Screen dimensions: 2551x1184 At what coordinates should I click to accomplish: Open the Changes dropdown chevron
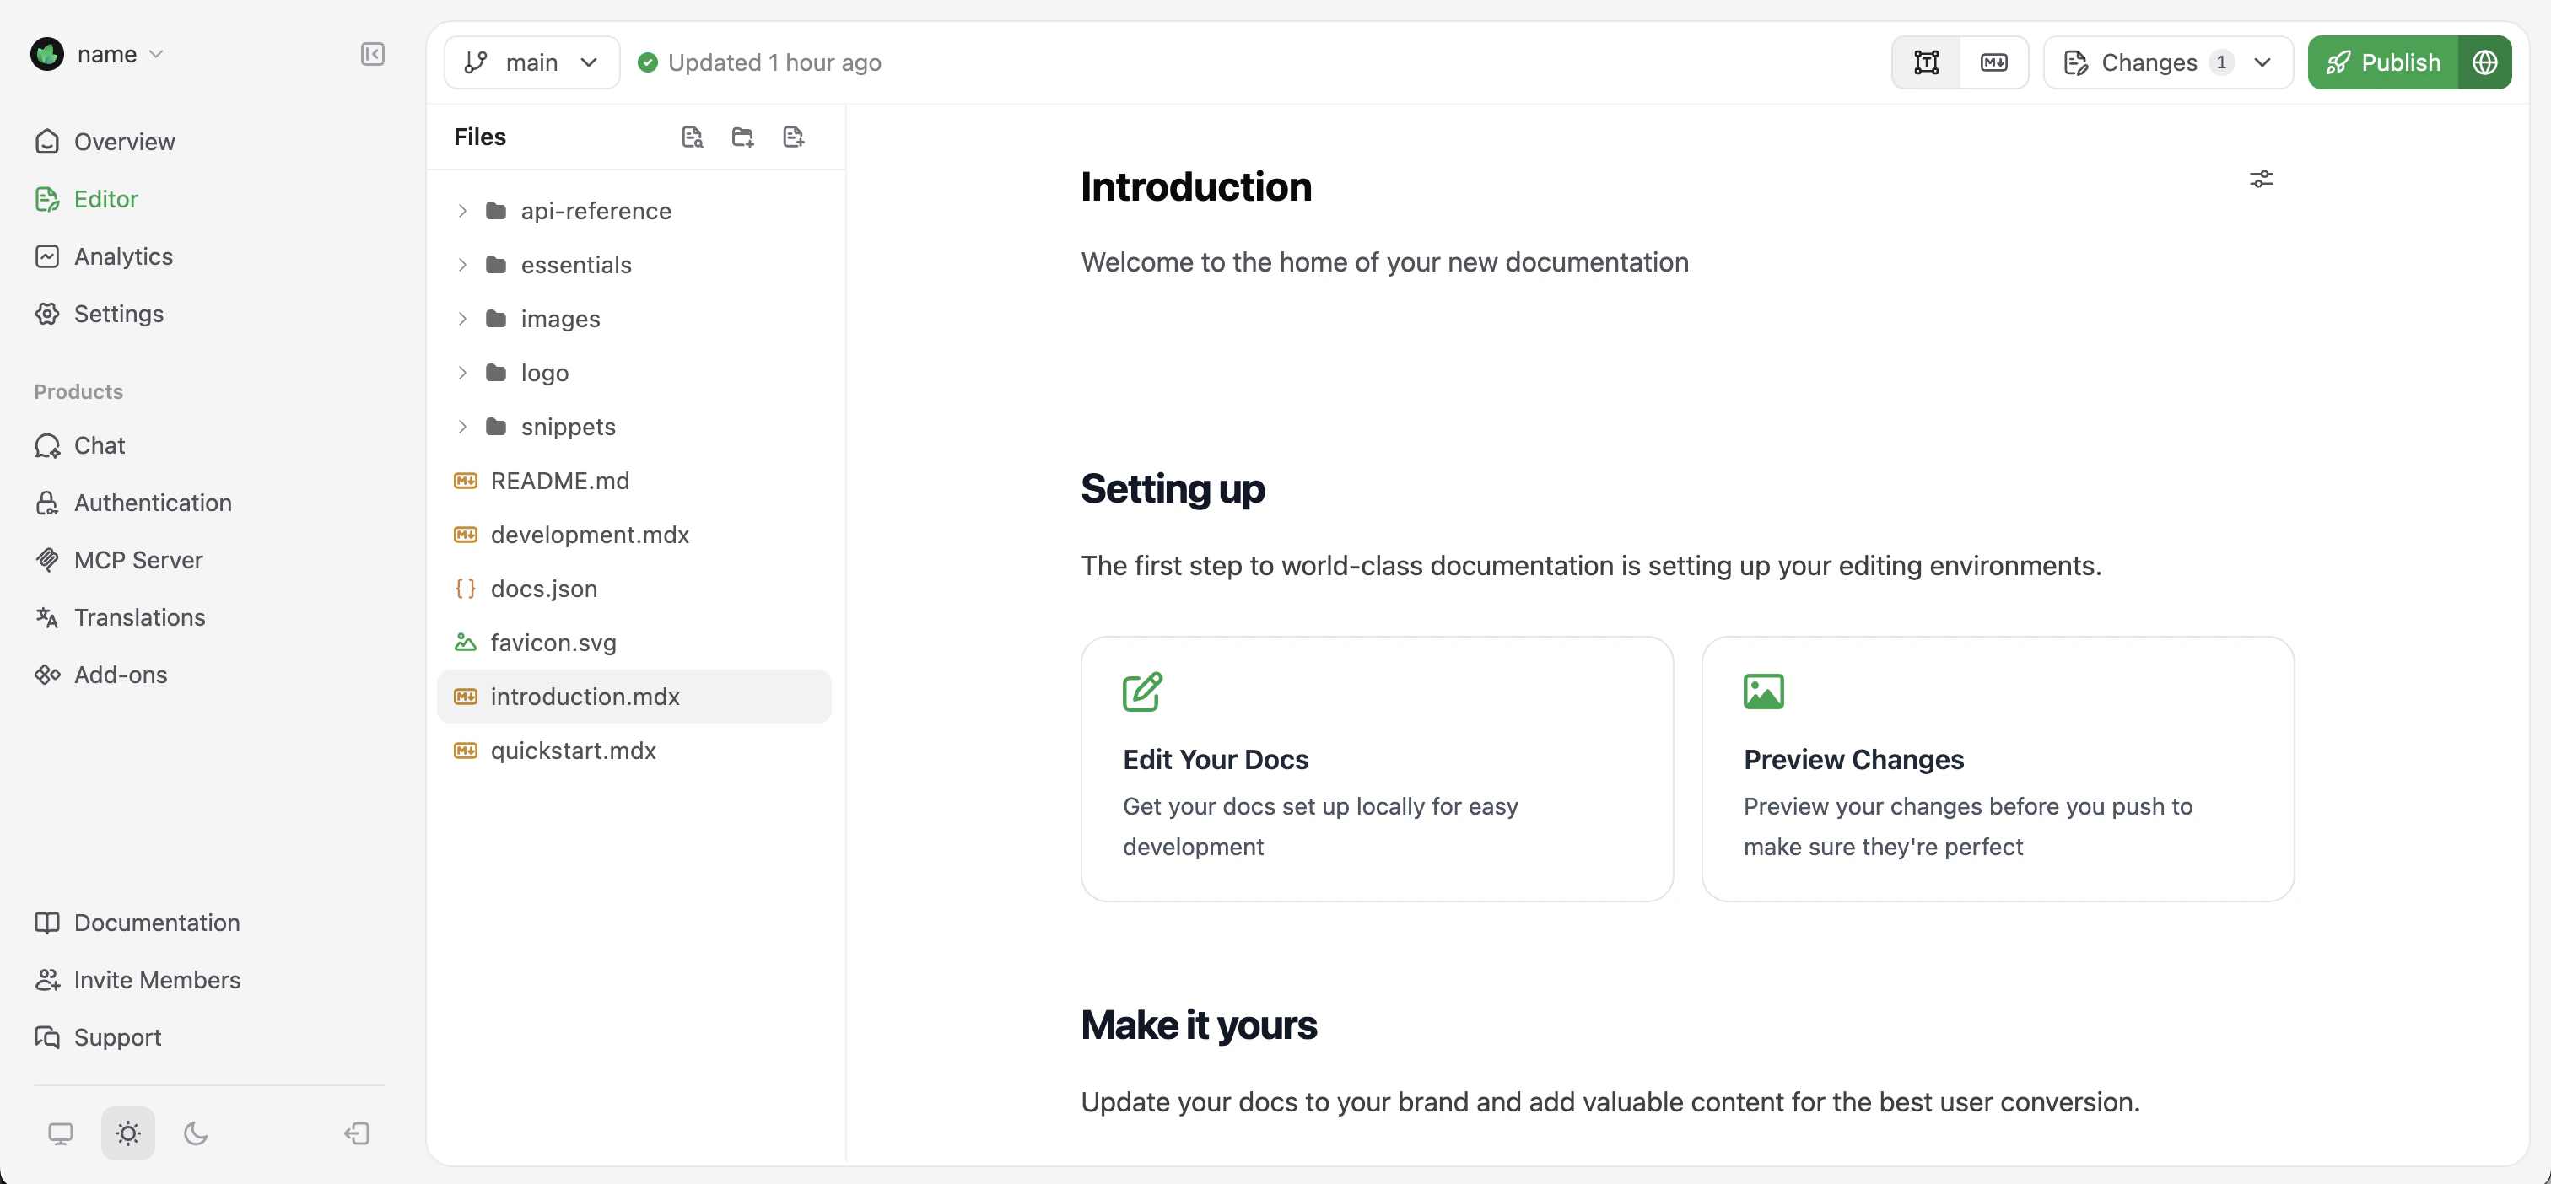[x=2264, y=62]
